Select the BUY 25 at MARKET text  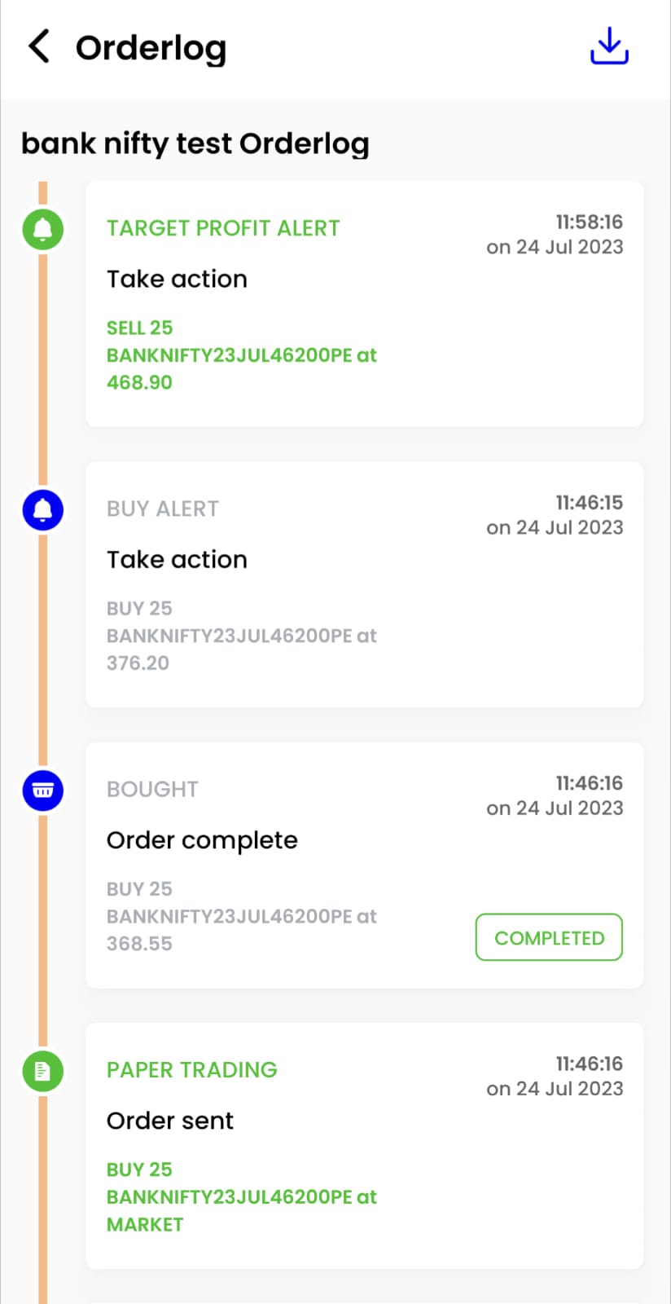coord(242,1196)
